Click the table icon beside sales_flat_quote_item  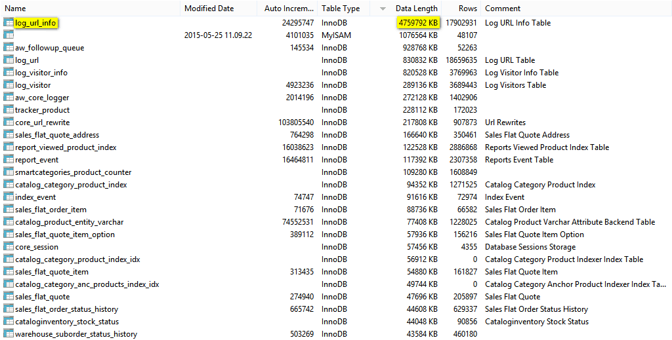pyautogui.click(x=8, y=272)
